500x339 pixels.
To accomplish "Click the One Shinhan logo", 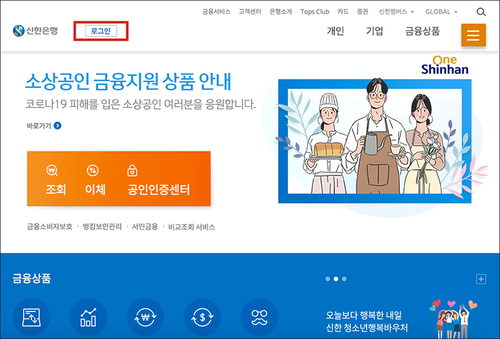I will pos(445,65).
